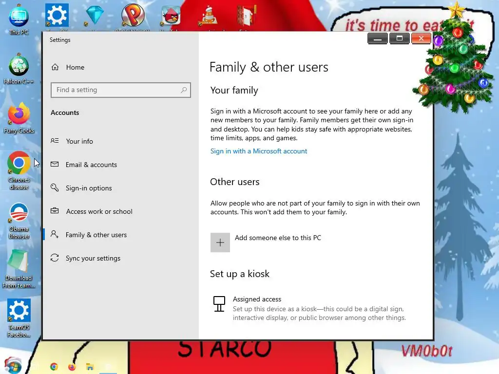Click Add someone else to this PC
The height and width of the screenshot is (374, 499).
click(x=278, y=238)
